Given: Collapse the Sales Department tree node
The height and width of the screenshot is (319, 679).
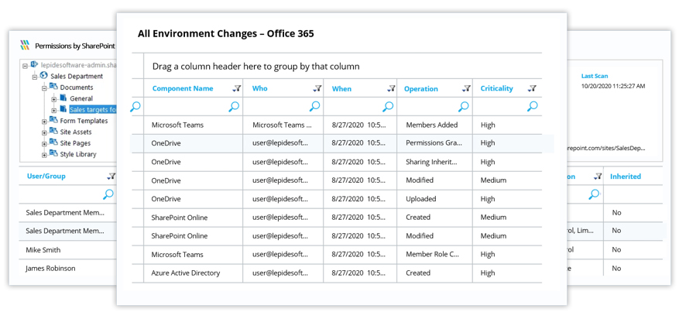Looking at the screenshot, I should click(x=34, y=77).
